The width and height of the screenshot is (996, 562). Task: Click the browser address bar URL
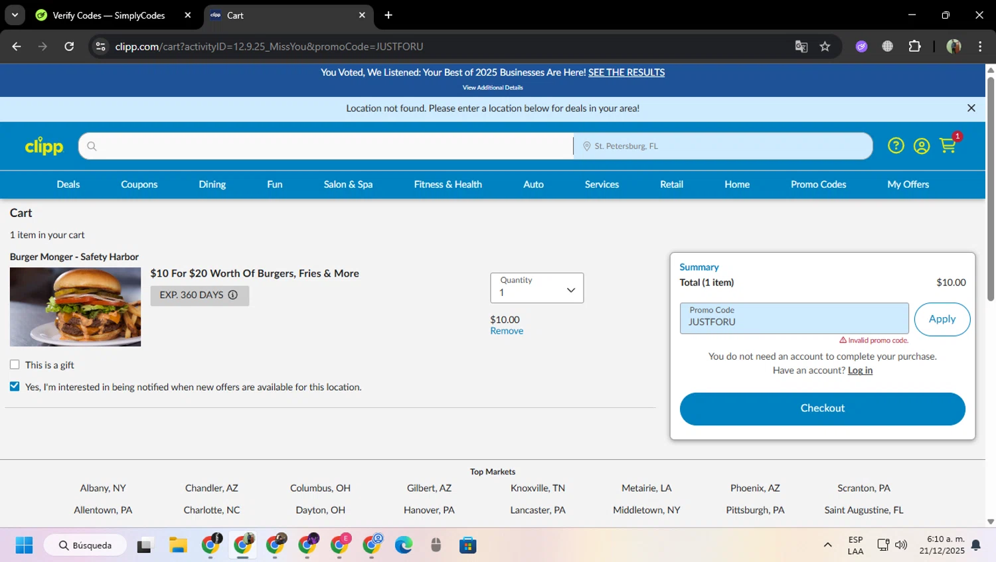point(269,46)
